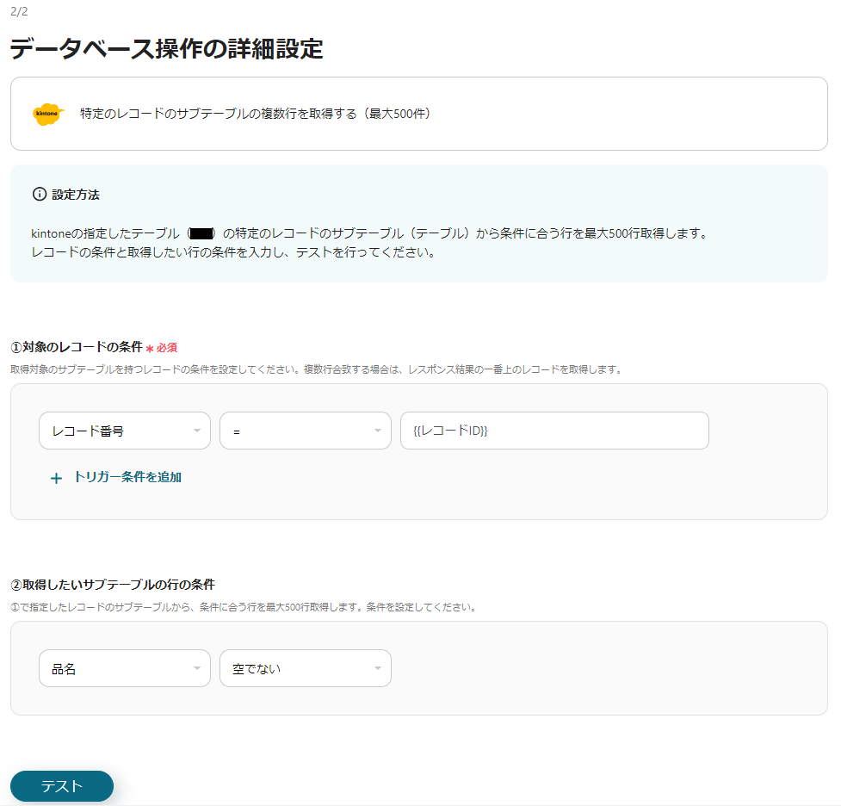Click the dropdown arrow on the レコード番号 field
The height and width of the screenshot is (806, 841).
point(197,431)
